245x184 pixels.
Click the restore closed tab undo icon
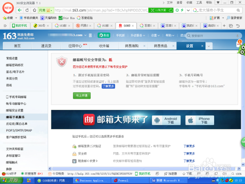[x=238, y=26]
